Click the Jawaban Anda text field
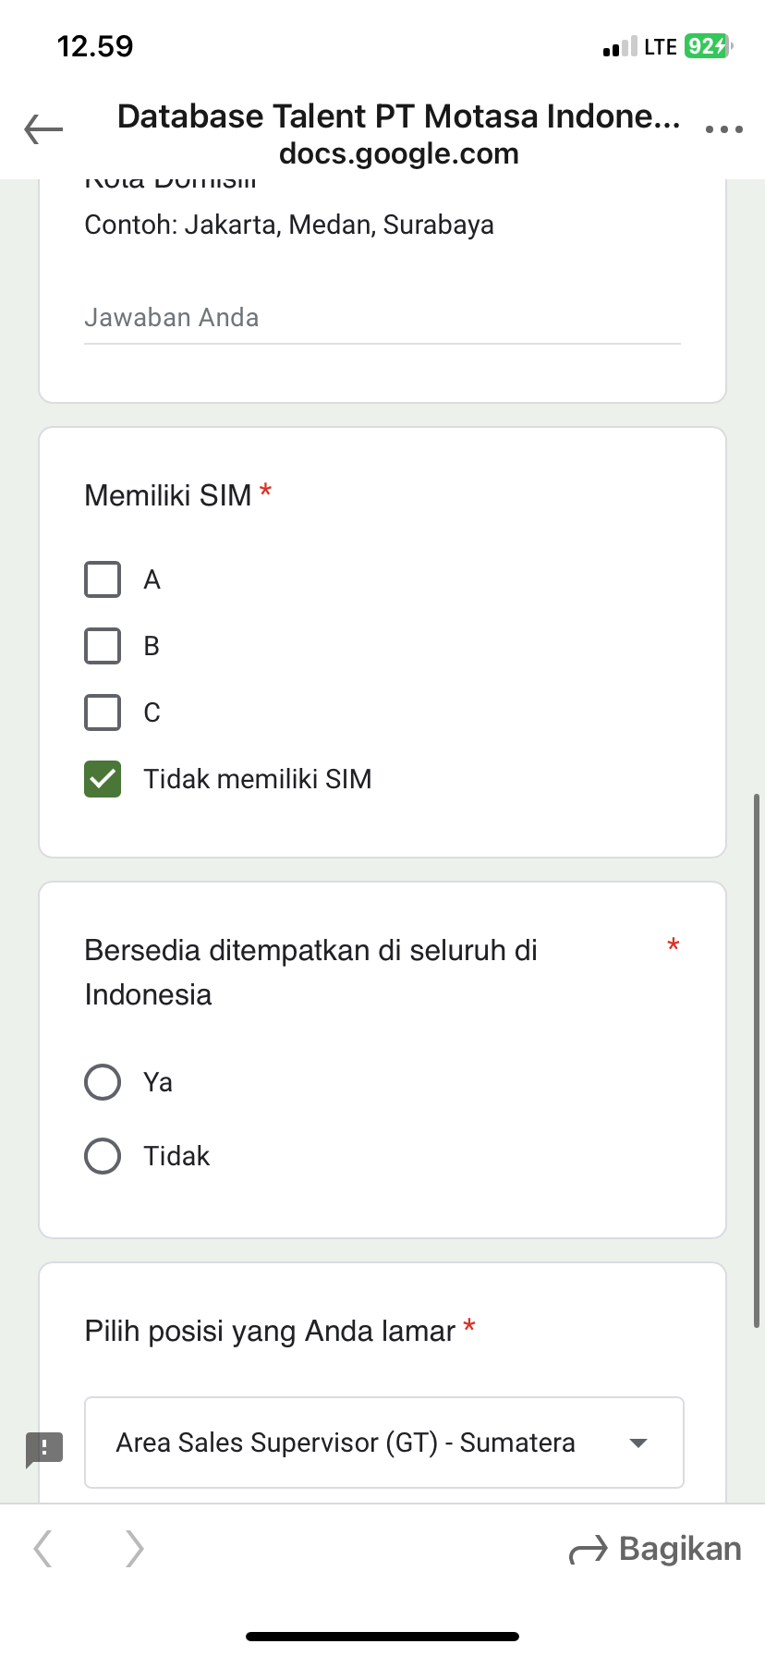The height and width of the screenshot is (1656, 765). tap(382, 318)
